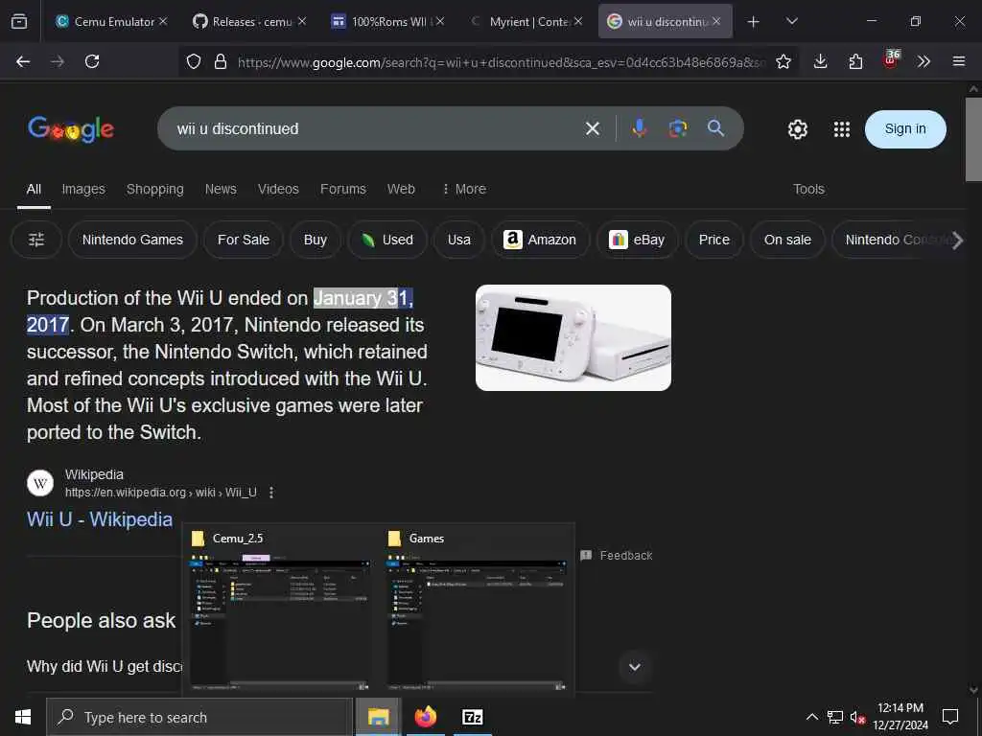
Task: Reload the page with the refresh icon
Action: (92, 61)
